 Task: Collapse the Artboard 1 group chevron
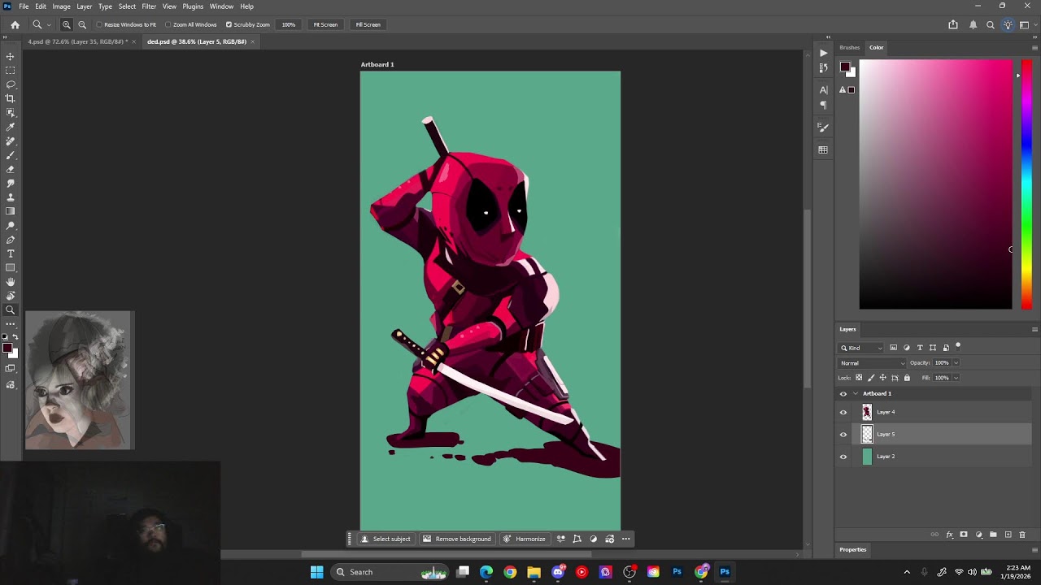click(x=855, y=393)
